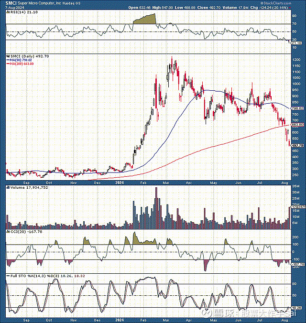Select the MA(50) 798.02 legend entry
Viewport: 306px width, 323px height.
19,60
